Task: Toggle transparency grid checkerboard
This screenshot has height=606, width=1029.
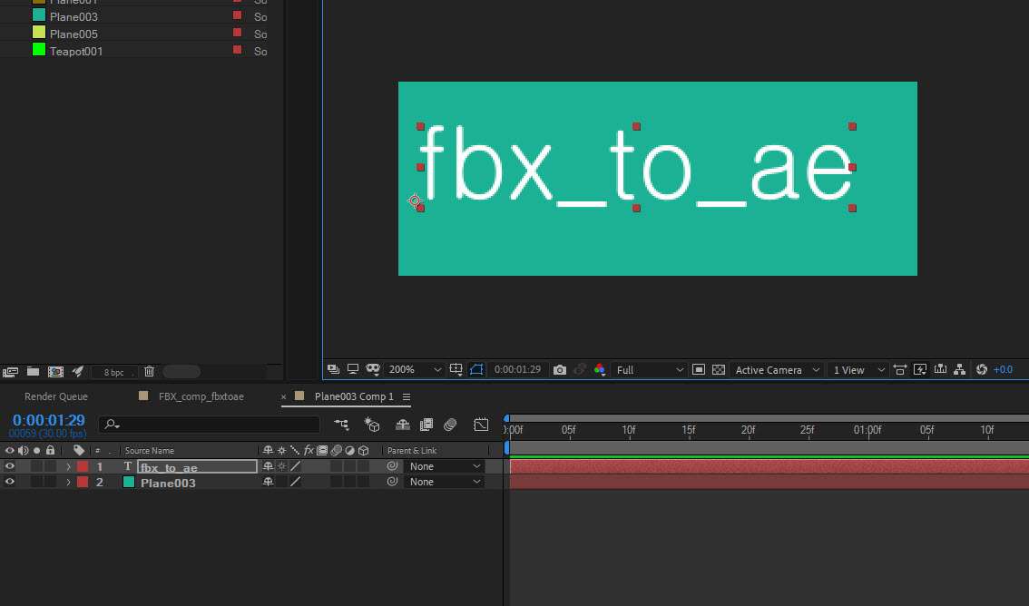Action: click(x=719, y=370)
